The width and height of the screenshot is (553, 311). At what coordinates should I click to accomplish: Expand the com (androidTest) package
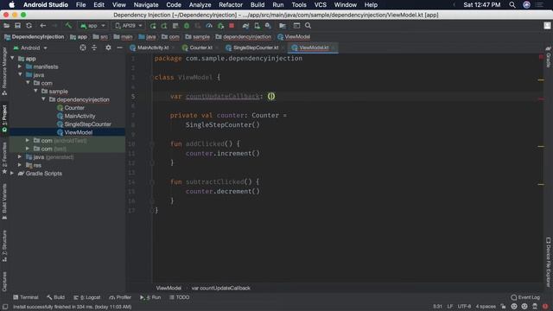pos(28,140)
